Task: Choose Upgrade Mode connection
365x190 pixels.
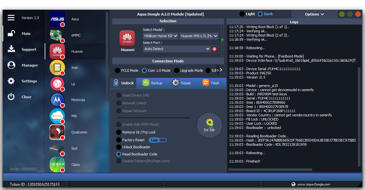Action: click(177, 70)
